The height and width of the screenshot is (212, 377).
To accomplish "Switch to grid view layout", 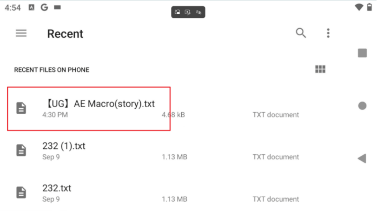I will [320, 69].
